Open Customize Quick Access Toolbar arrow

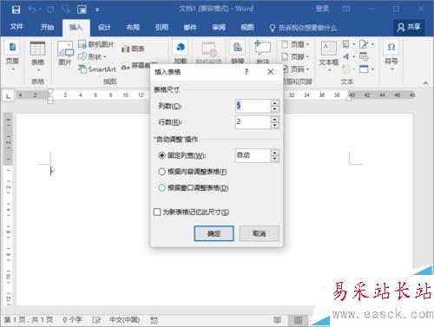point(97,10)
